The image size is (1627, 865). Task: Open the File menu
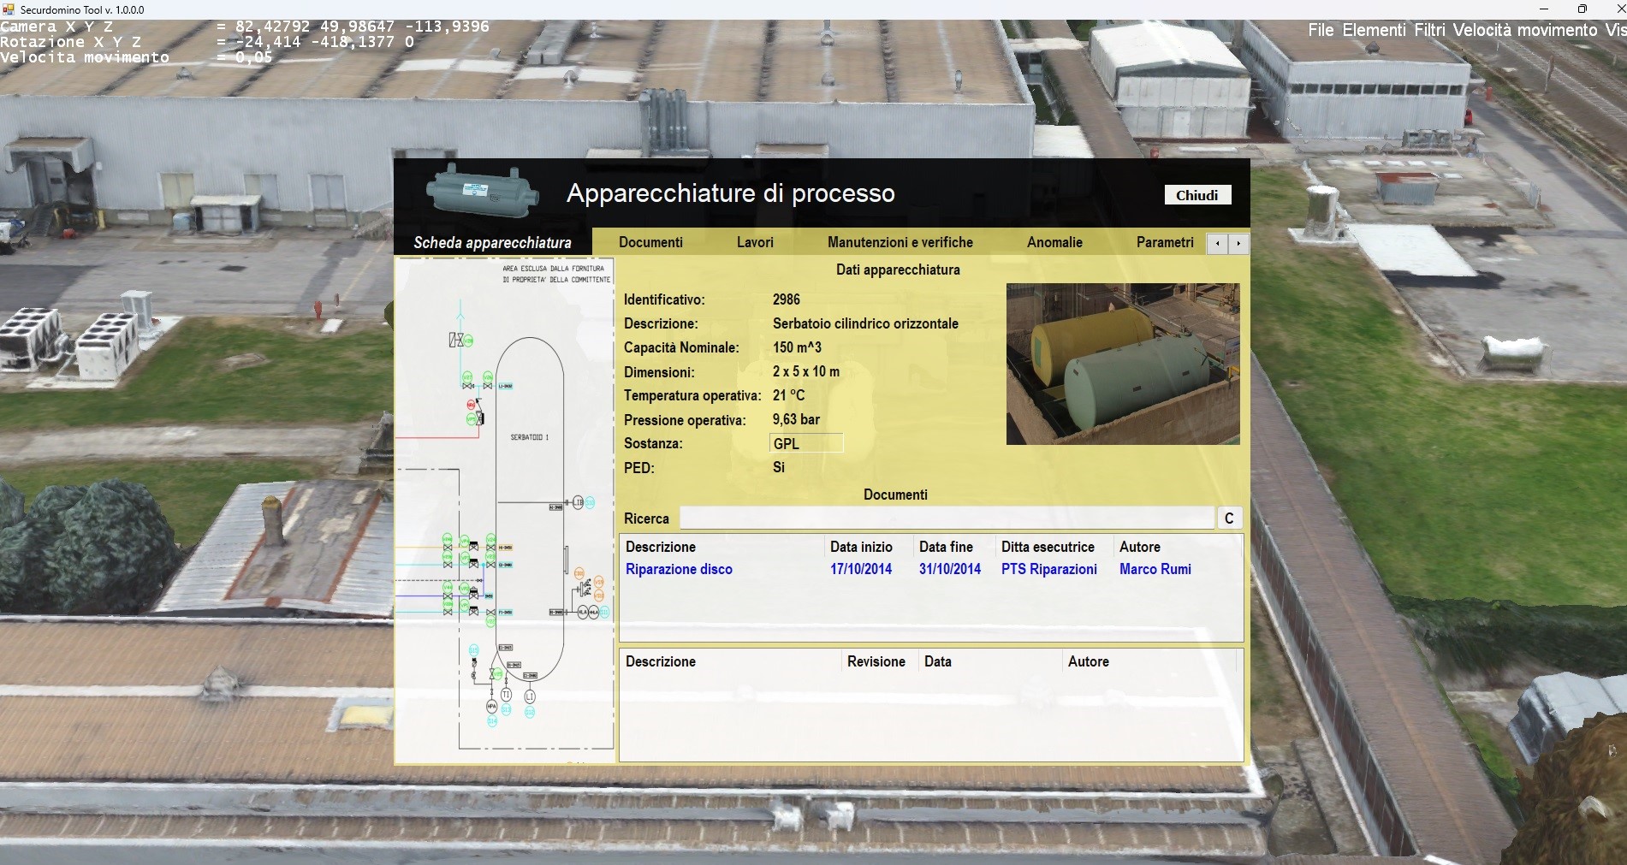pyautogui.click(x=1320, y=30)
